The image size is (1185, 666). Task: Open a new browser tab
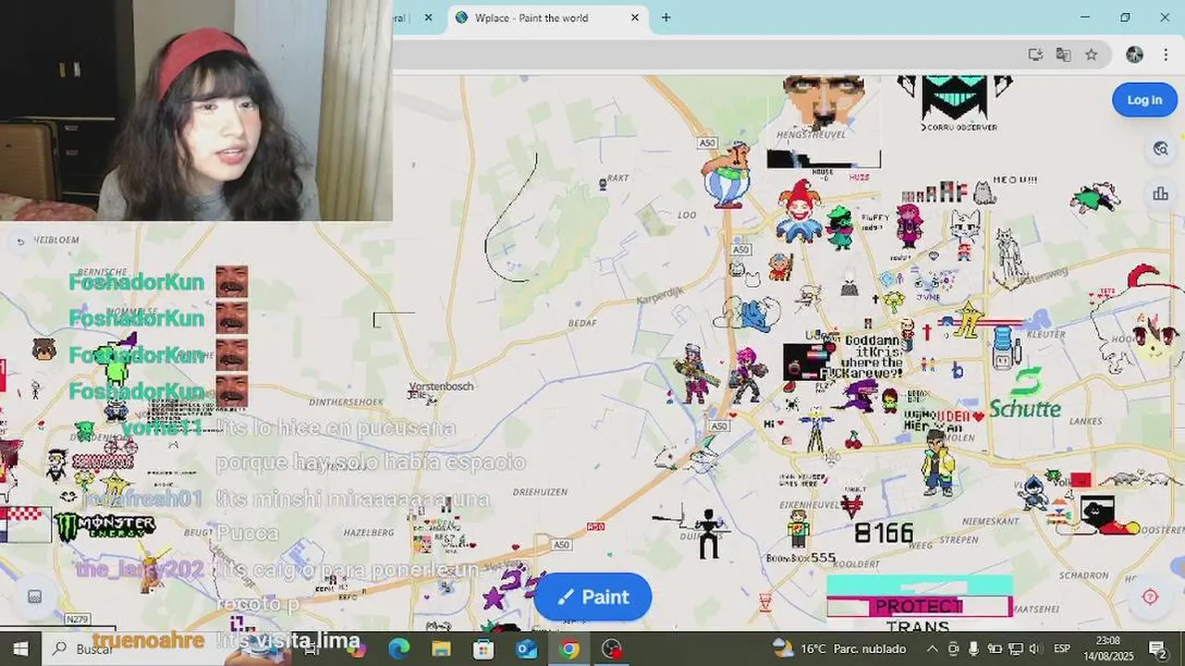pyautogui.click(x=666, y=18)
